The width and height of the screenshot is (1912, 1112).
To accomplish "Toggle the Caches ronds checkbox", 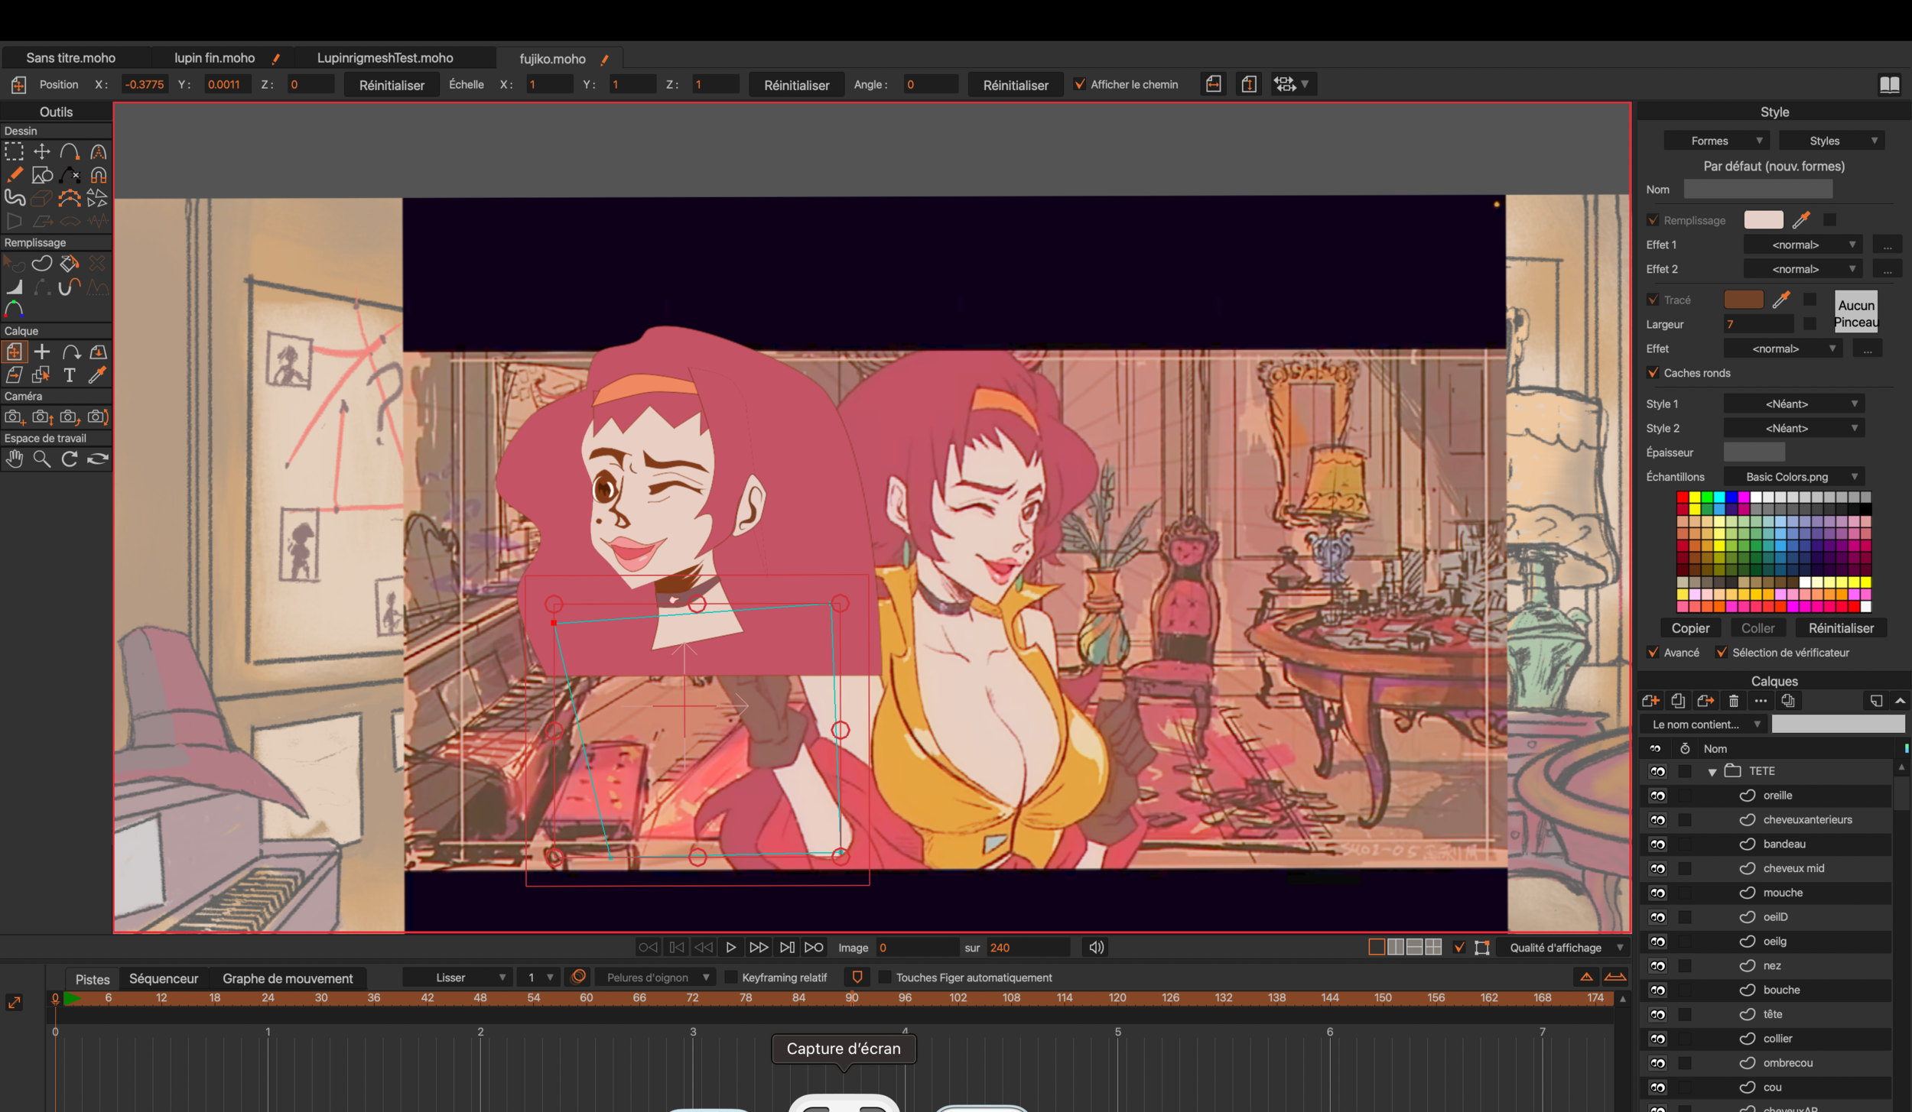I will pyautogui.click(x=1653, y=373).
